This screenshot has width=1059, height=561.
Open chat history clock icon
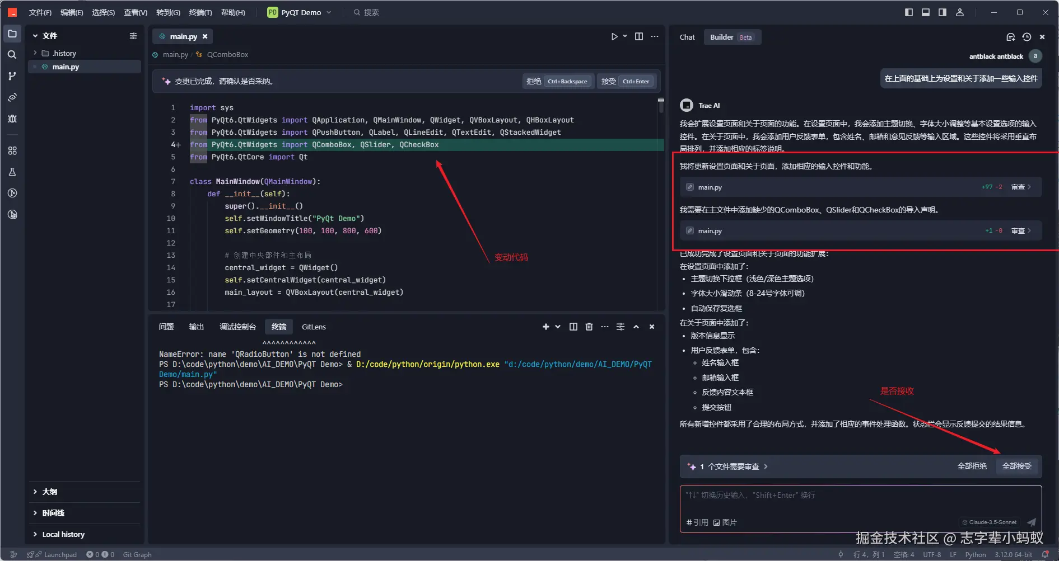pos(1027,37)
